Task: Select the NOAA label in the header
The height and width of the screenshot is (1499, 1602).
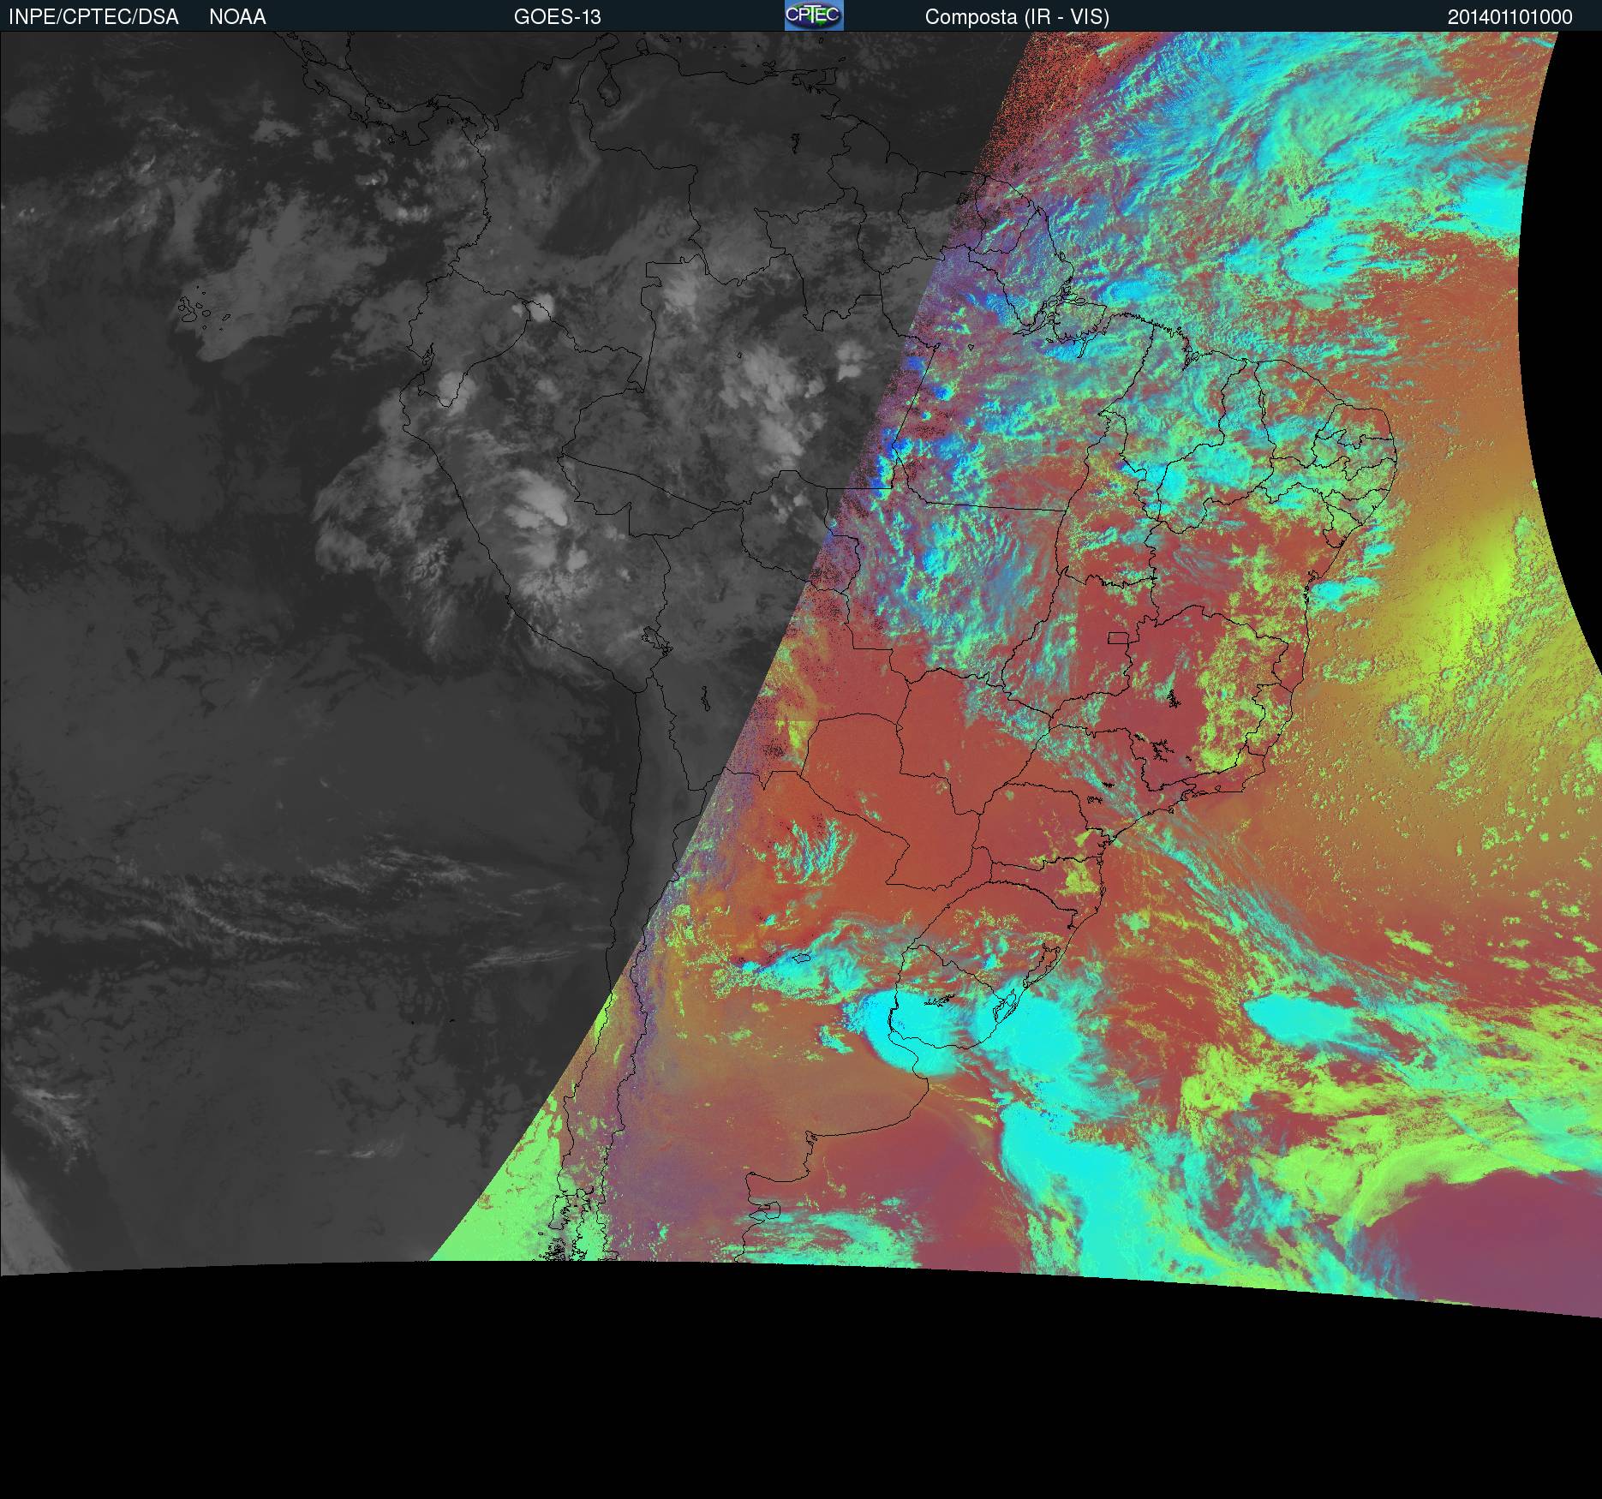Action: (237, 17)
